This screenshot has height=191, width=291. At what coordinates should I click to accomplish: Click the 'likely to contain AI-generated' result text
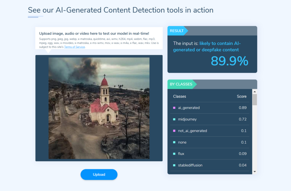point(207,46)
